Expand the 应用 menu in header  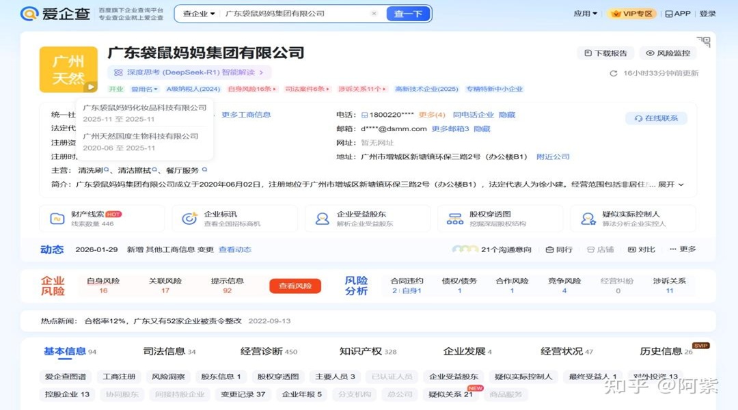585,14
